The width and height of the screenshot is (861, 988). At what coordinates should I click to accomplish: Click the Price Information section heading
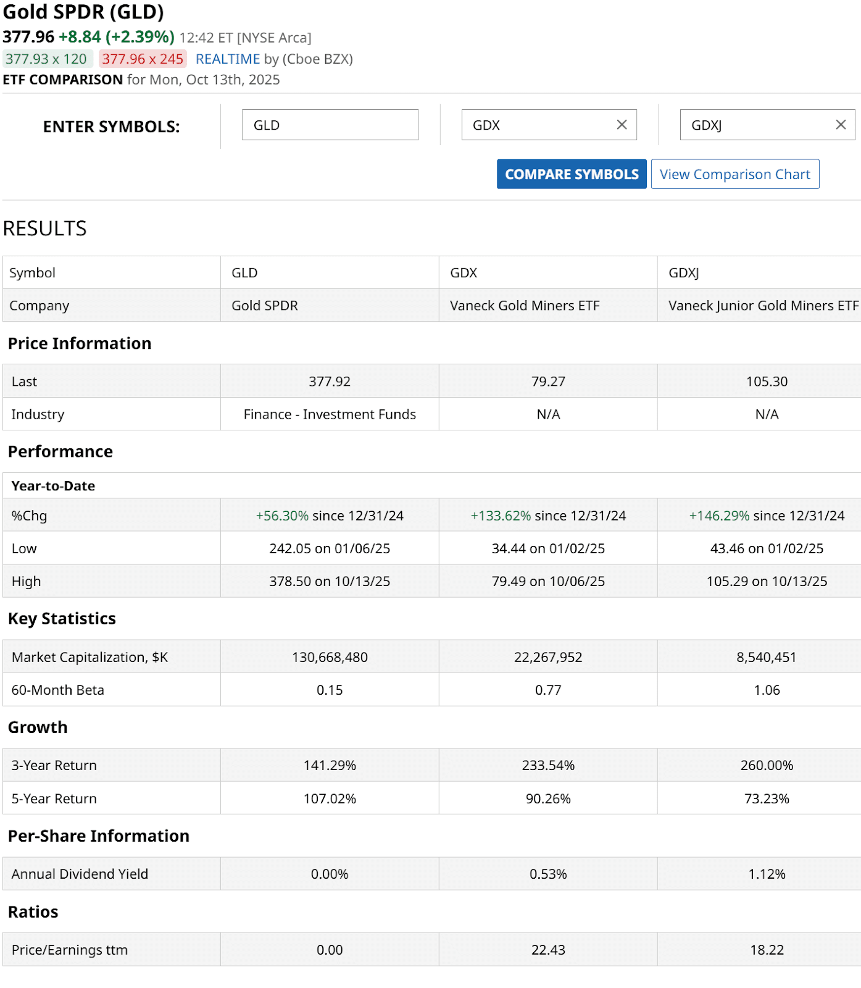[x=80, y=343]
